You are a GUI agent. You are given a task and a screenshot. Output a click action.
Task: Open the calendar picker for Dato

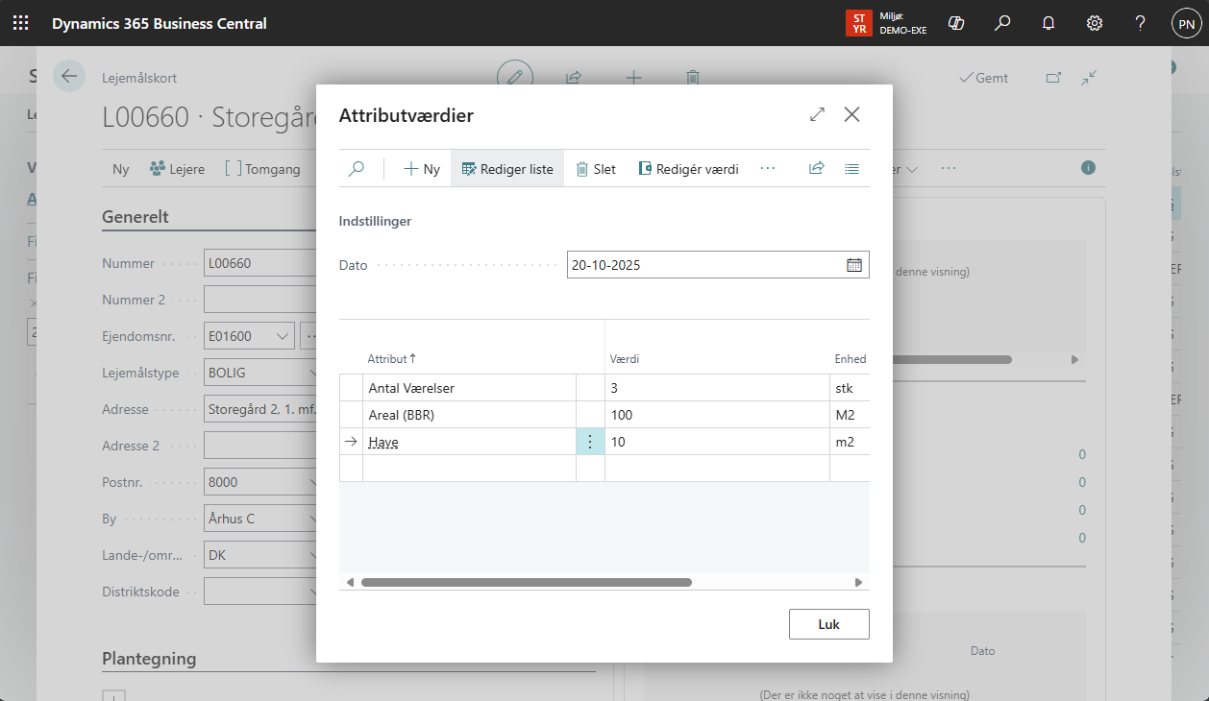(x=853, y=265)
